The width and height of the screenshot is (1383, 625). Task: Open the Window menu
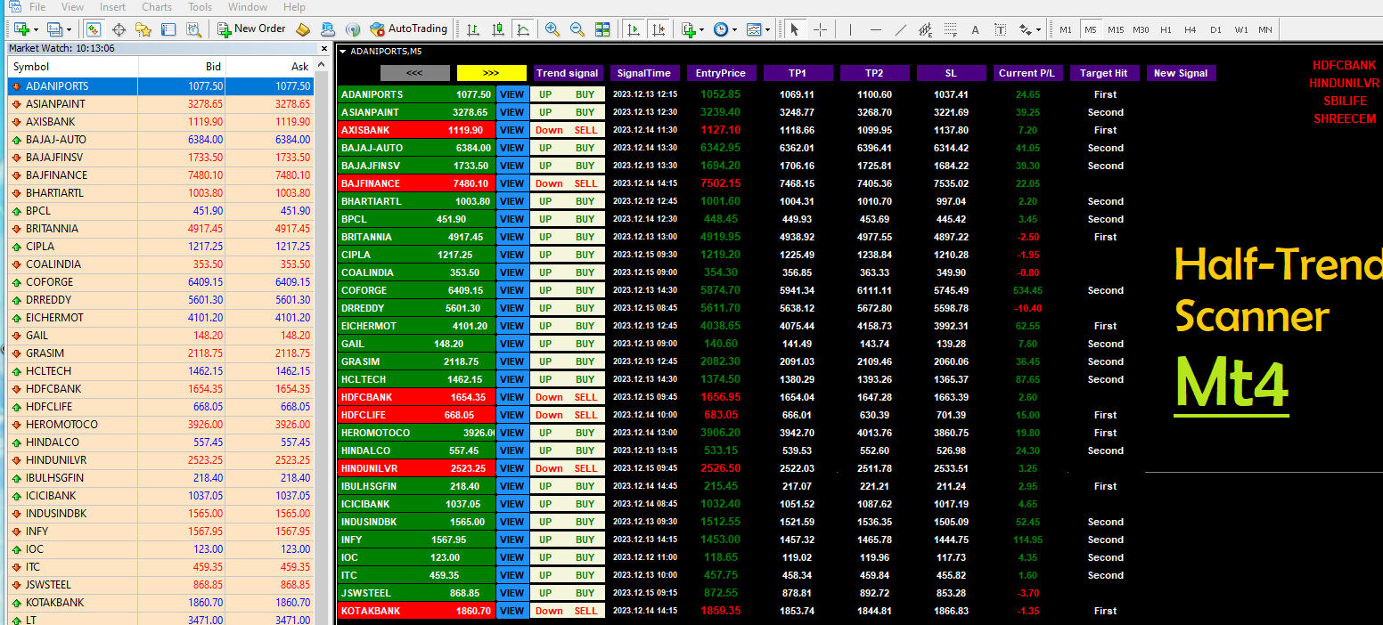pyautogui.click(x=248, y=7)
